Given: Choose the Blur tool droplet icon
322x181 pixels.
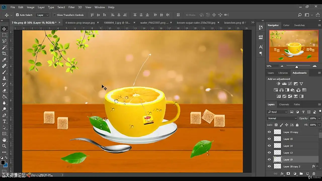Looking at the screenshot, I should (x=4, y=103).
